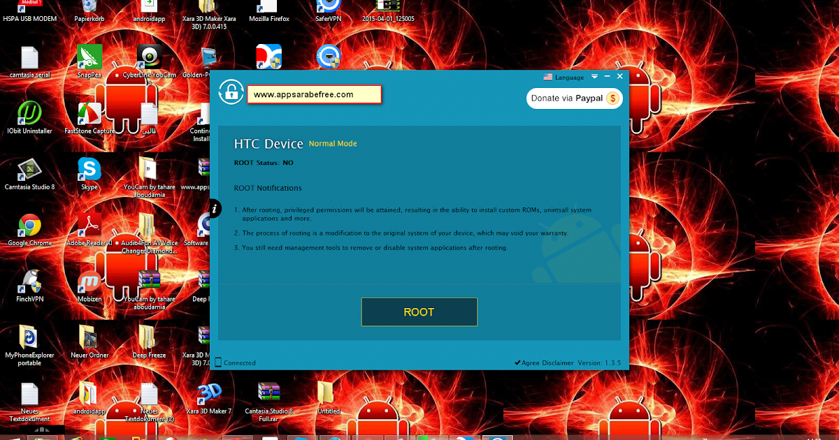Select the Untitled folder on desktop
839x440 pixels.
click(329, 399)
